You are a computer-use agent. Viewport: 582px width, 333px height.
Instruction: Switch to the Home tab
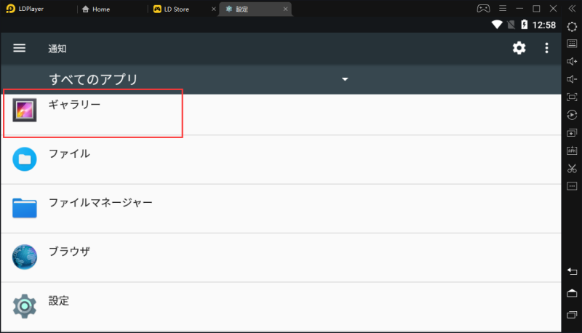coord(96,9)
